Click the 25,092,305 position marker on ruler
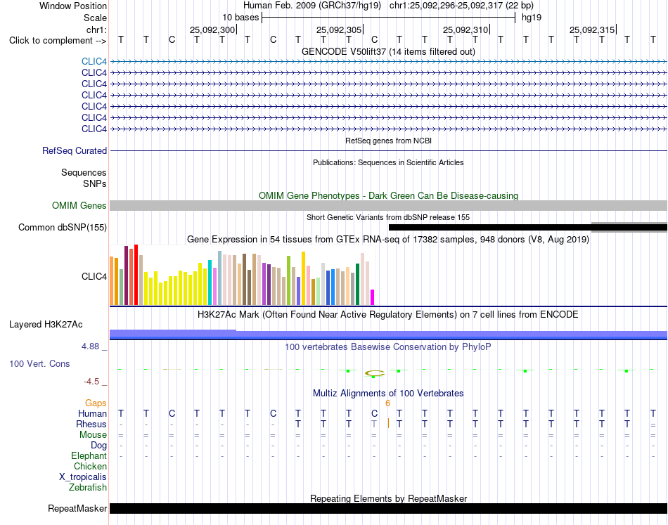 339,30
